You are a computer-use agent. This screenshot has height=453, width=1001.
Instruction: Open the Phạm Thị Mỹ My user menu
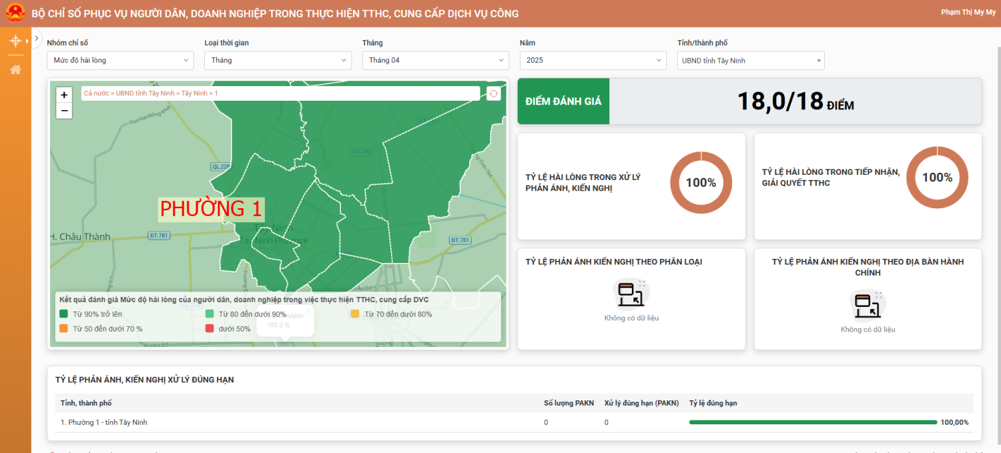pyautogui.click(x=968, y=12)
